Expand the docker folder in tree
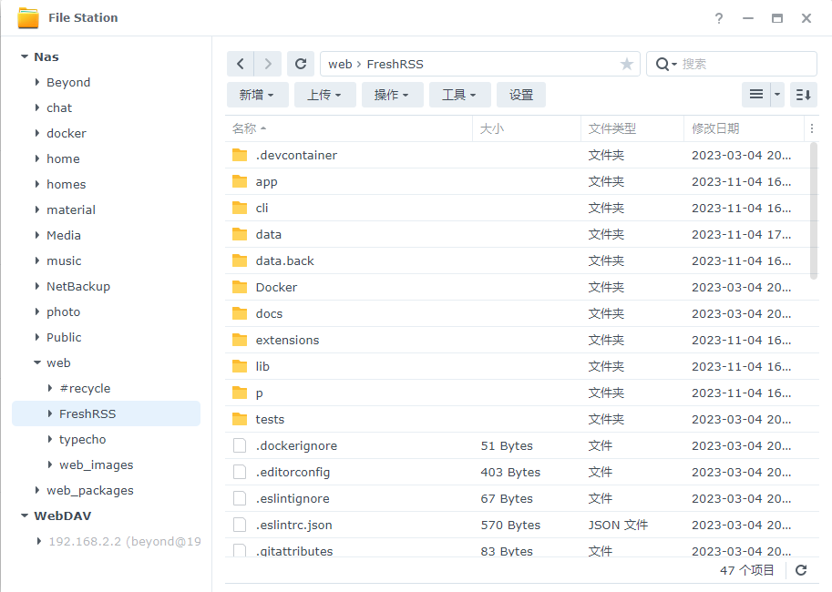Screen dimensions: 832x592 37,133
